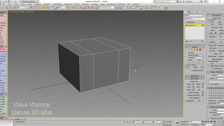Click the Bridge button
The image size is (224, 126).
point(189,90)
